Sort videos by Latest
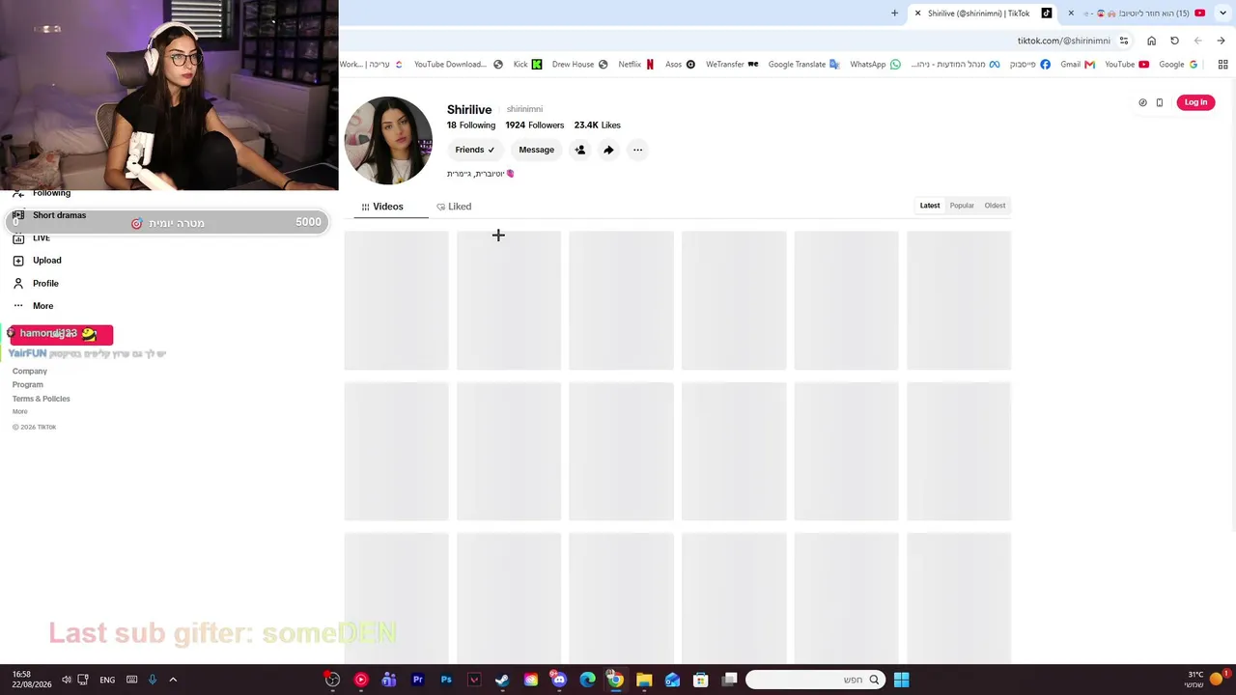This screenshot has height=695, width=1236. click(930, 206)
